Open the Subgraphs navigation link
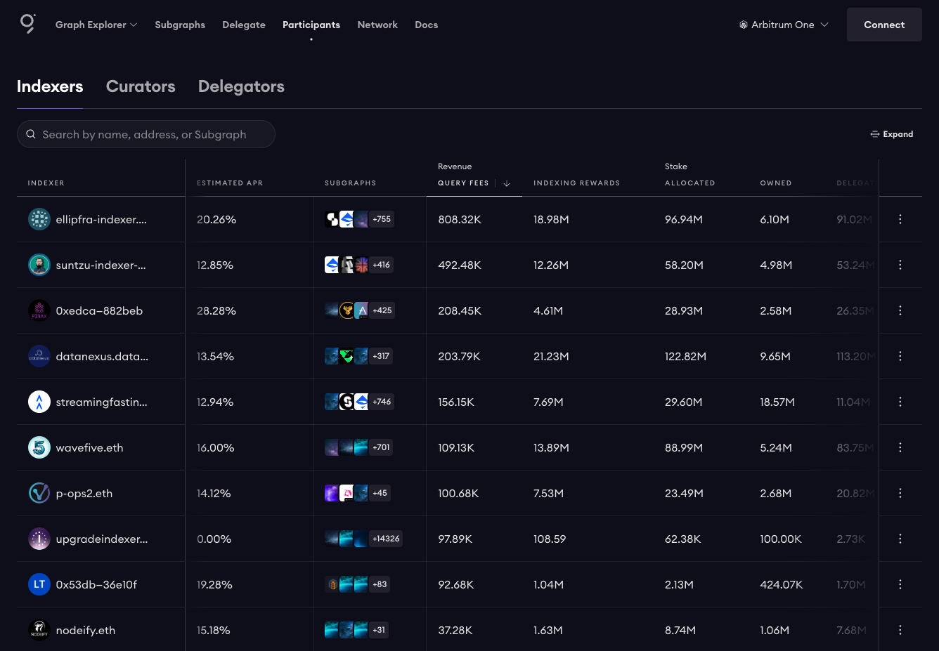939x651 pixels. [180, 25]
